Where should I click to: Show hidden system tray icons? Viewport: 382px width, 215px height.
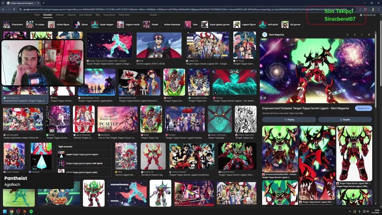tap(350, 211)
